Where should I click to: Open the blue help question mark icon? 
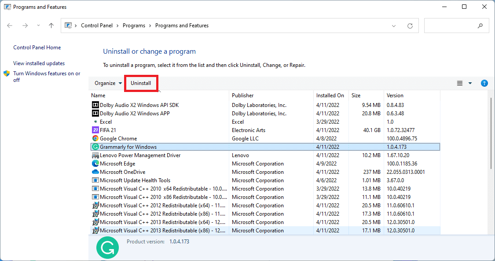coord(484,83)
